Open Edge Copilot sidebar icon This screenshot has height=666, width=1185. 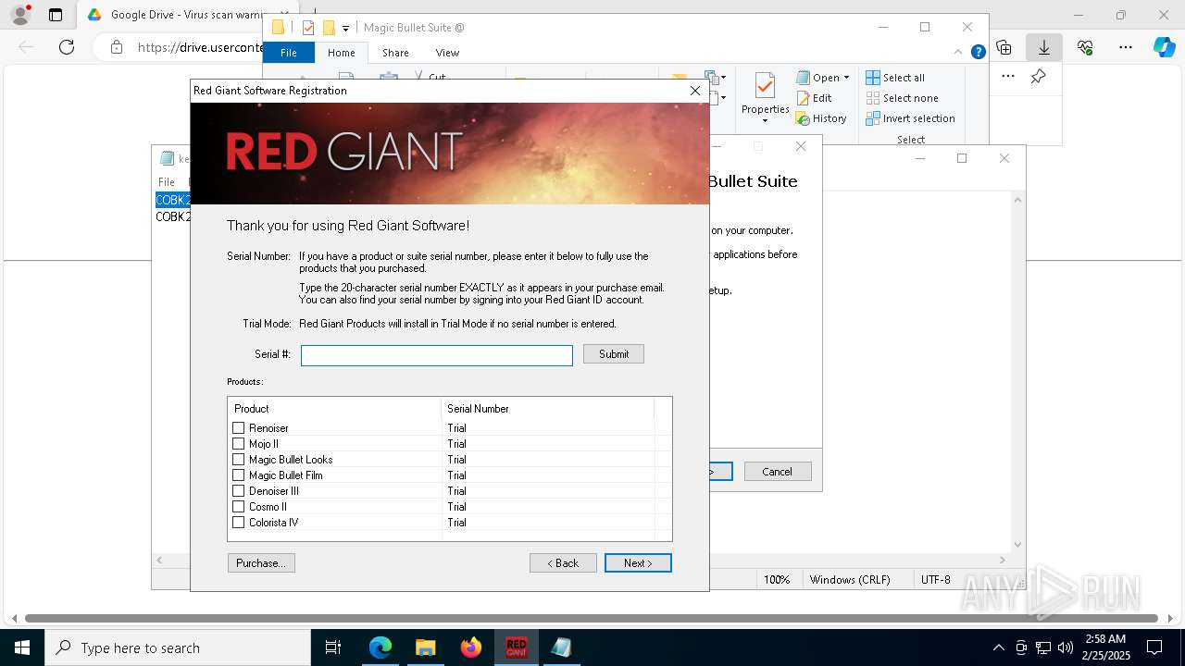pyautogui.click(x=1165, y=47)
